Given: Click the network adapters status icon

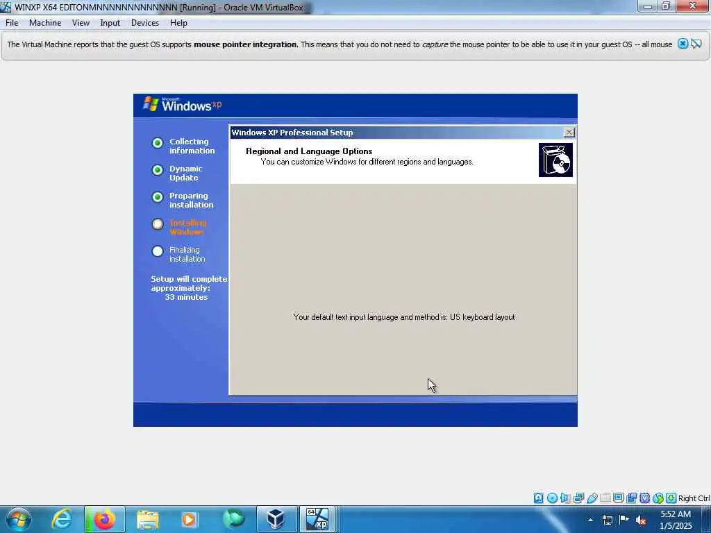Looking at the screenshot, I should pyautogui.click(x=578, y=498).
